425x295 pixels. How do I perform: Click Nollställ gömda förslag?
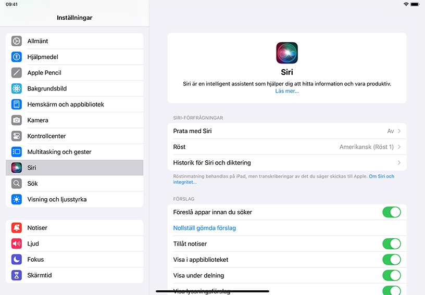coord(205,228)
